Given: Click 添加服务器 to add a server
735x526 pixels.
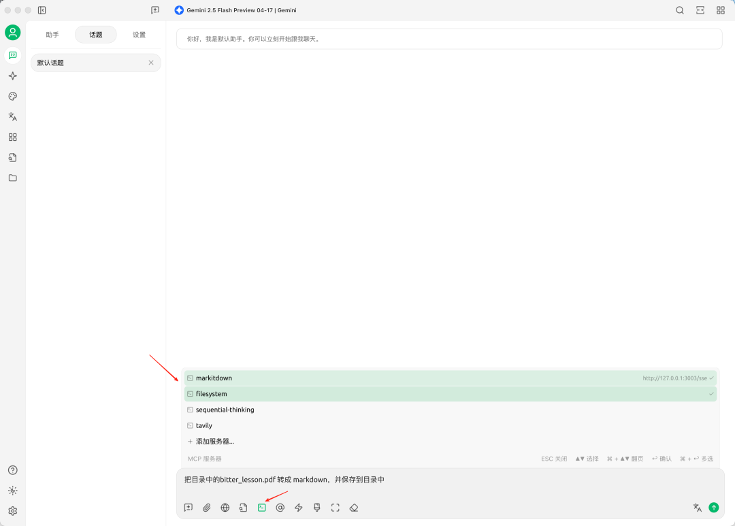Looking at the screenshot, I should (x=214, y=442).
